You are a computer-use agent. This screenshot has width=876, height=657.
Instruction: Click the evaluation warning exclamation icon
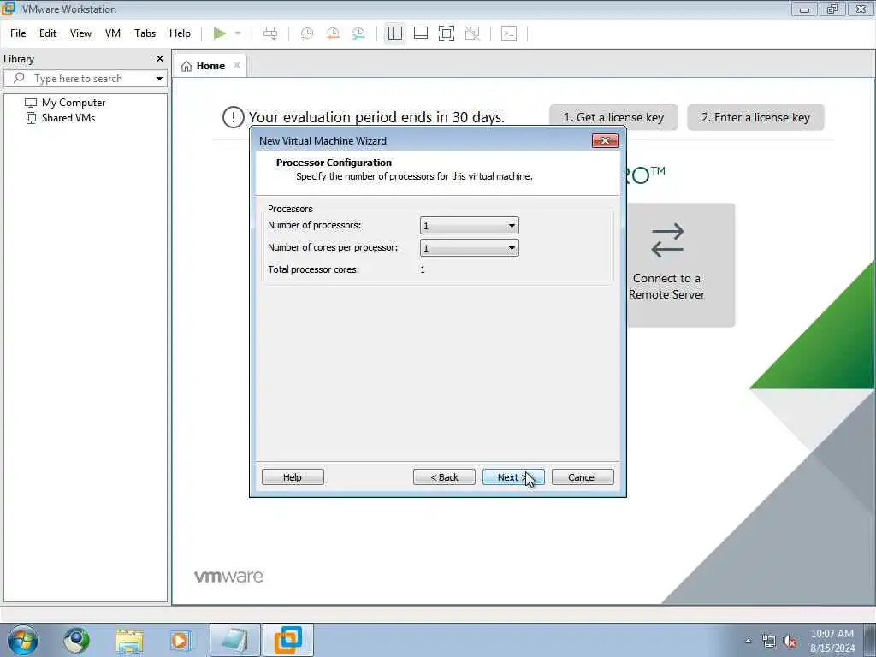coord(233,117)
